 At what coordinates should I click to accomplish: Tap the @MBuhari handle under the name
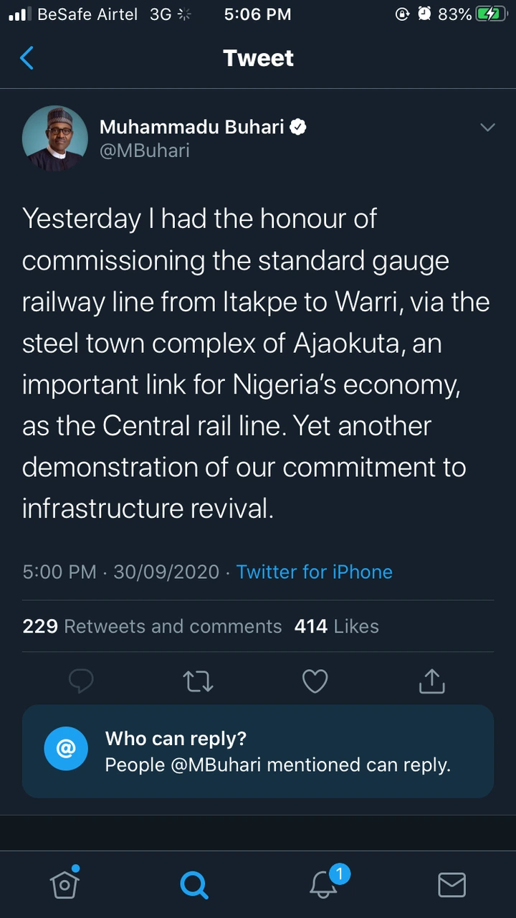pos(144,151)
